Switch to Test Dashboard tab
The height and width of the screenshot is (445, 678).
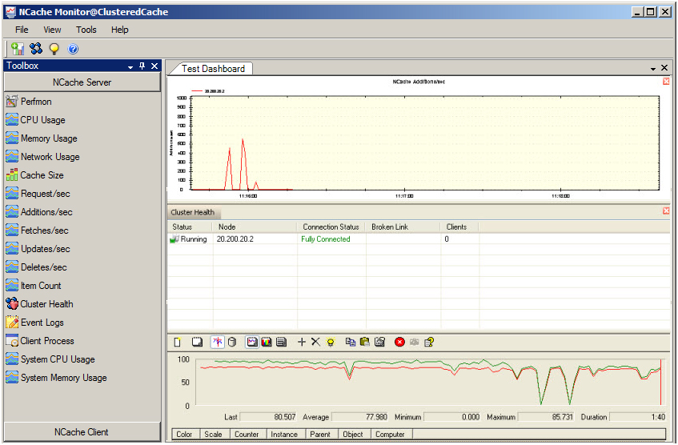coord(213,69)
